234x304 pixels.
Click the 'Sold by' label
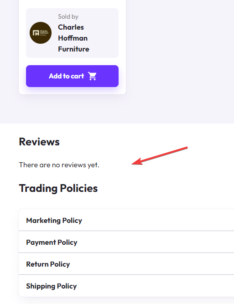click(68, 17)
